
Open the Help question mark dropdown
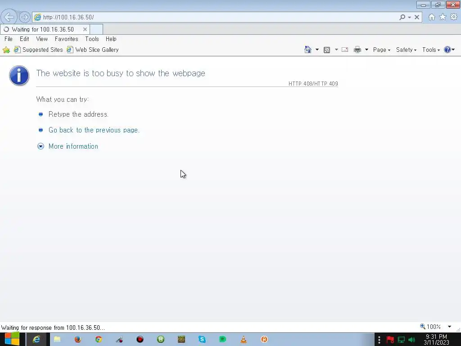point(449,50)
